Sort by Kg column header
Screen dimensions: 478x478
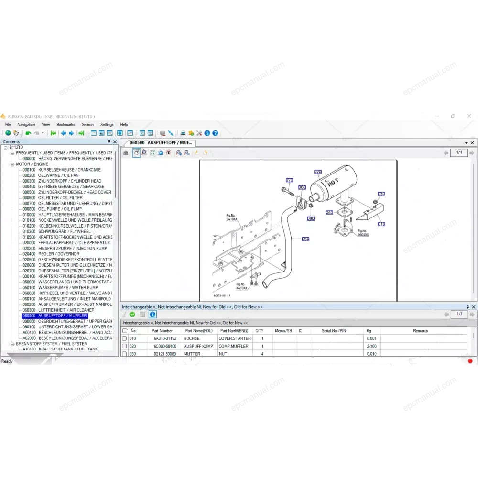pyautogui.click(x=369, y=331)
